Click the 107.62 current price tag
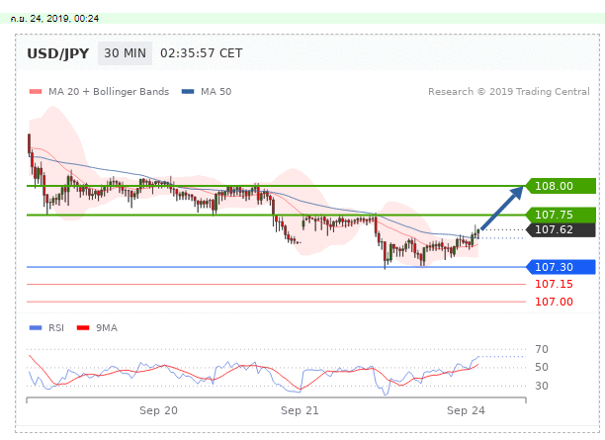 point(562,229)
